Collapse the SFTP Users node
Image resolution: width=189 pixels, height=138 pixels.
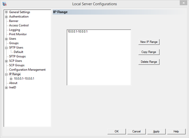click(x=6, y=48)
